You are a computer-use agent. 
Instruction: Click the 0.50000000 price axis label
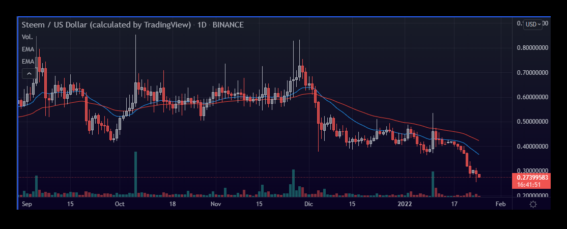coord(533,122)
